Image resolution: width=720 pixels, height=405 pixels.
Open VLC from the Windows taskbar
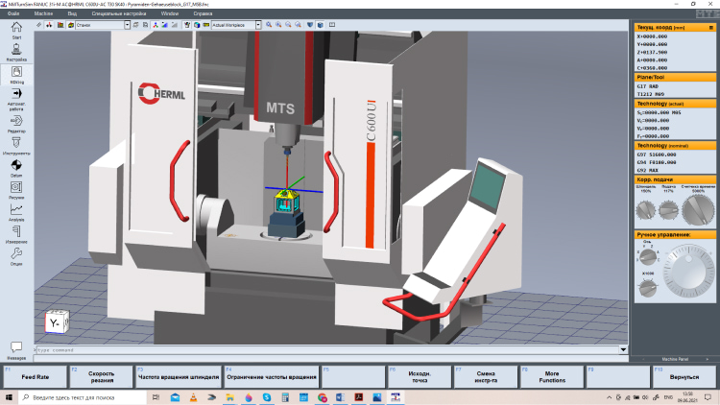pyautogui.click(x=193, y=397)
